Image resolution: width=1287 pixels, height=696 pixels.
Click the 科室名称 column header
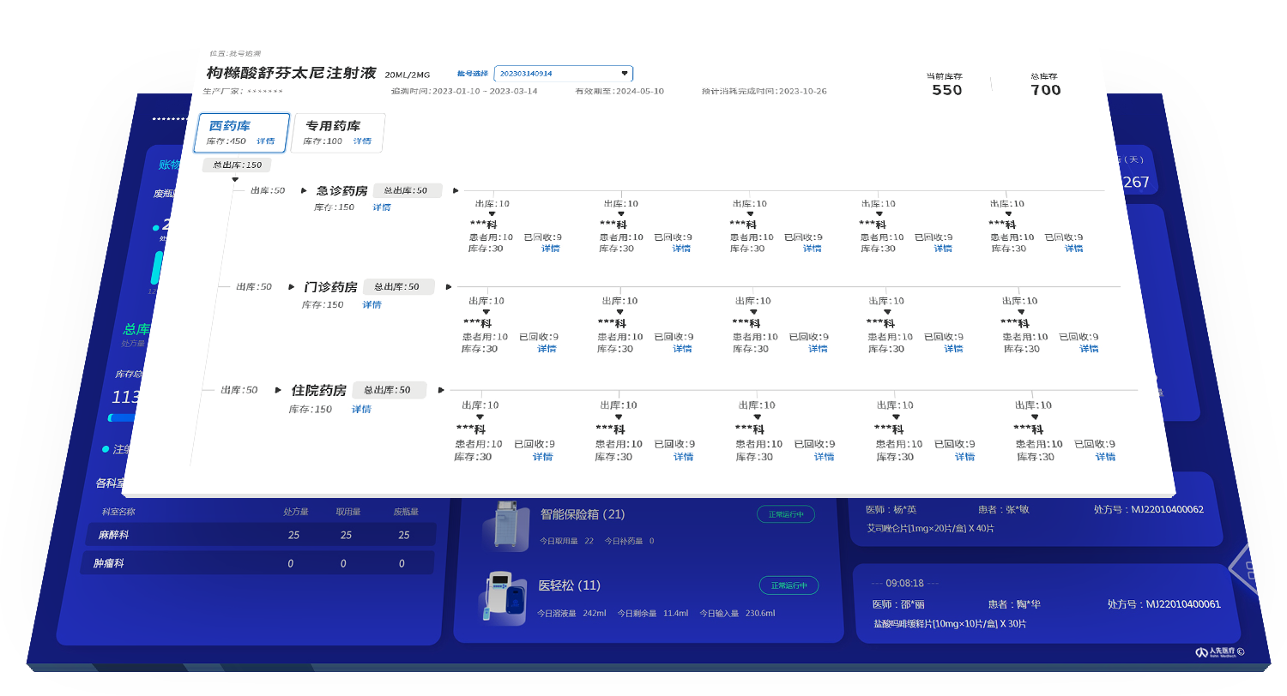click(x=118, y=512)
